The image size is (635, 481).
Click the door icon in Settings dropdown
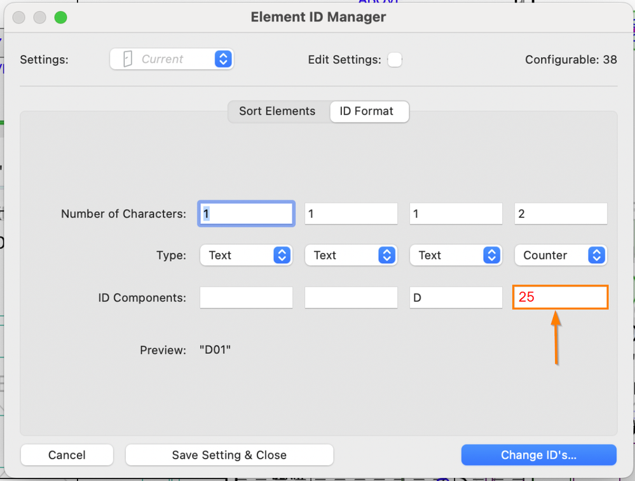coord(127,59)
